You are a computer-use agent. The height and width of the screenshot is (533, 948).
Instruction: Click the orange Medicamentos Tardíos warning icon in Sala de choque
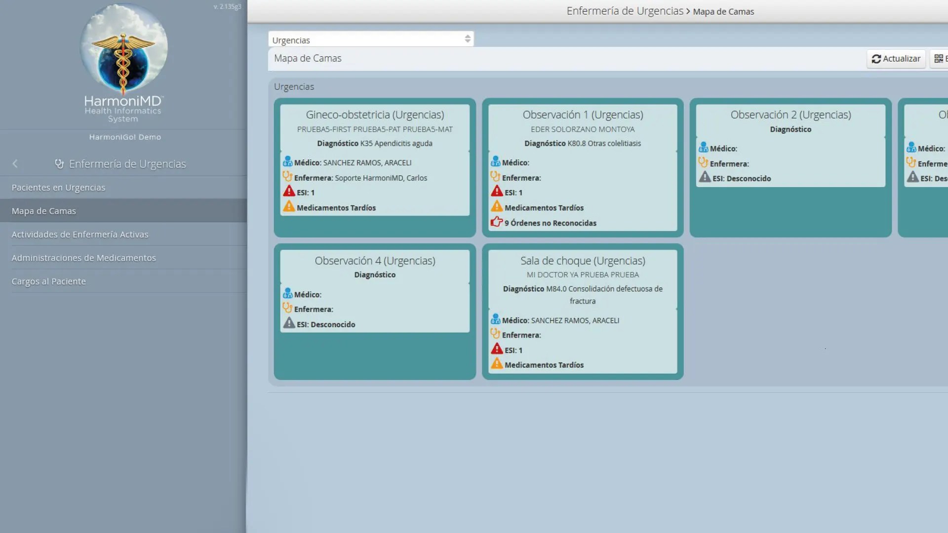tap(496, 364)
